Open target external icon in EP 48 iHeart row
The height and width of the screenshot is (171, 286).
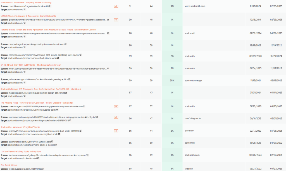(25, 72)
